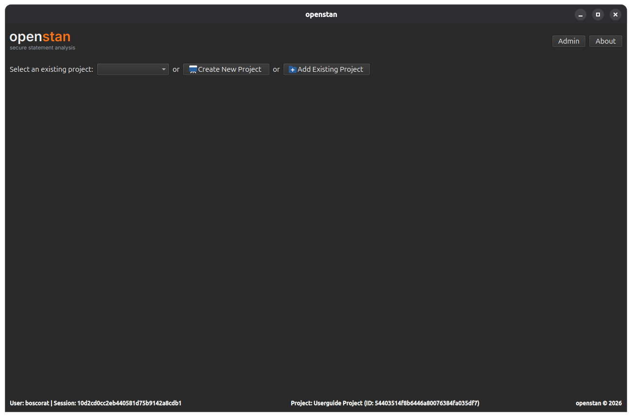The width and height of the screenshot is (632, 417).
Task: Click the Add Existing Project plus-folder icon
Action: point(293,69)
